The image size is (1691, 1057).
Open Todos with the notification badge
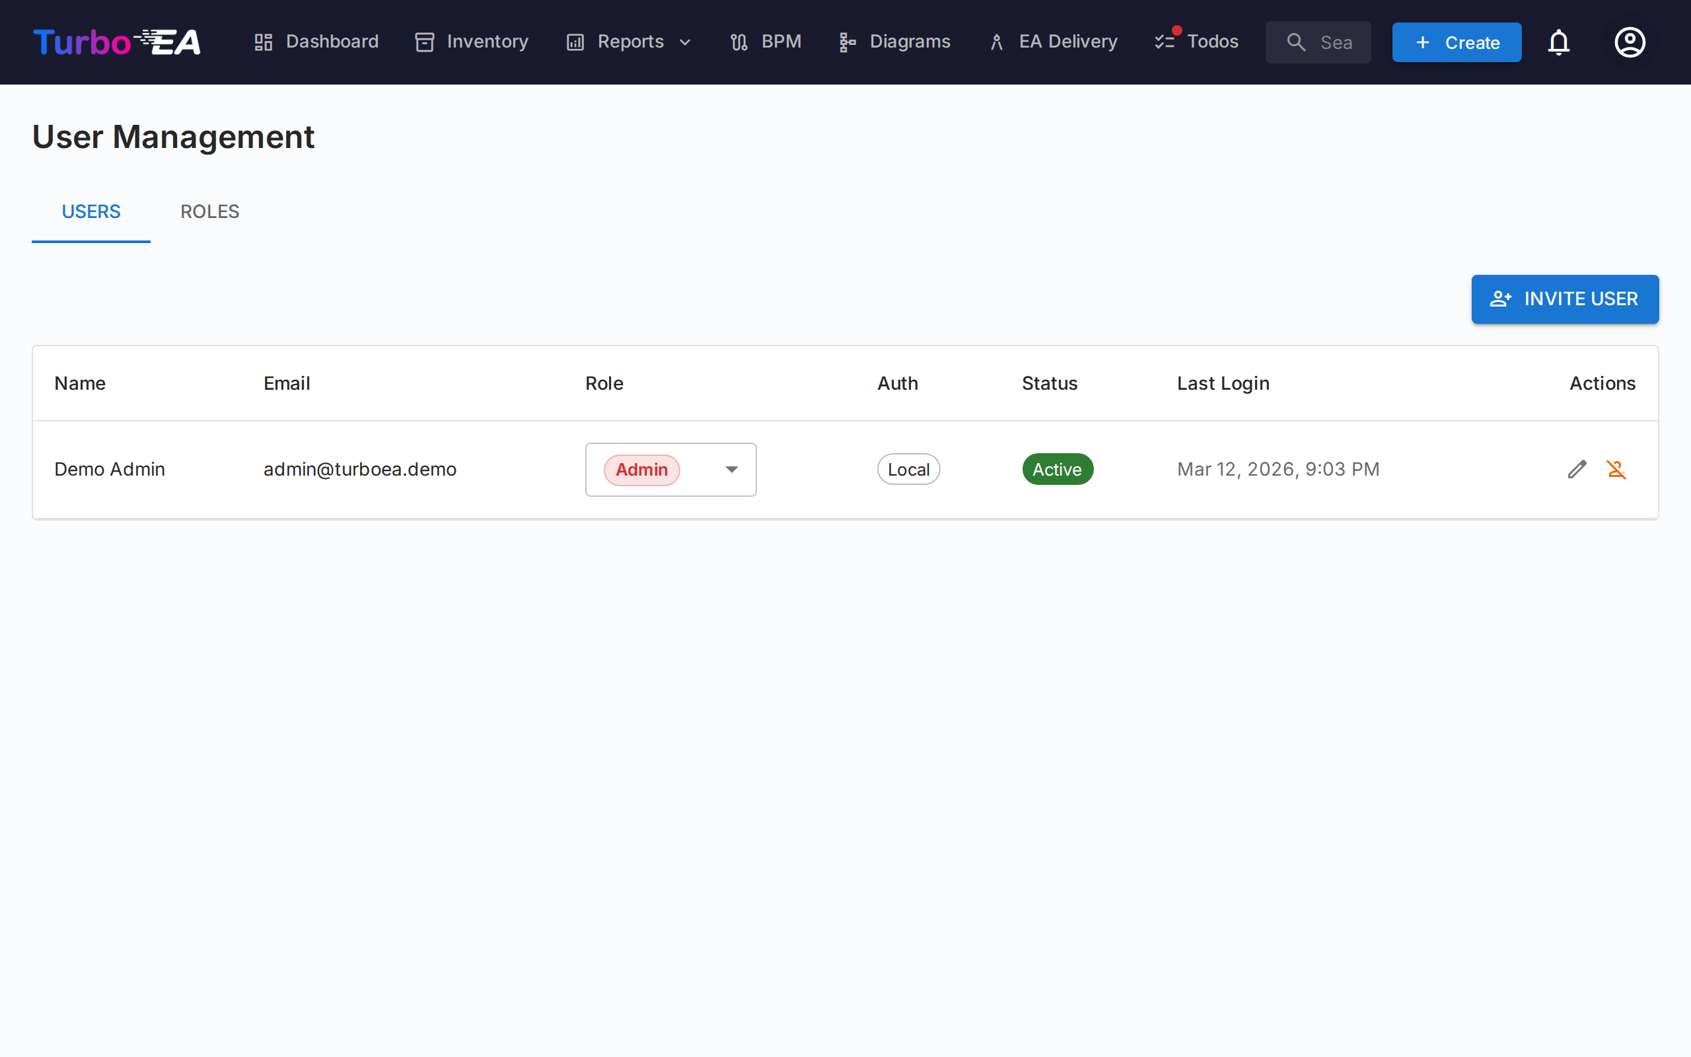[1196, 42]
